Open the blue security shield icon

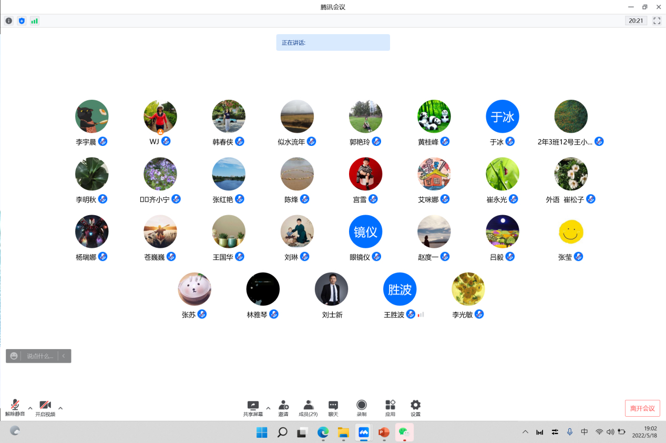coord(22,21)
